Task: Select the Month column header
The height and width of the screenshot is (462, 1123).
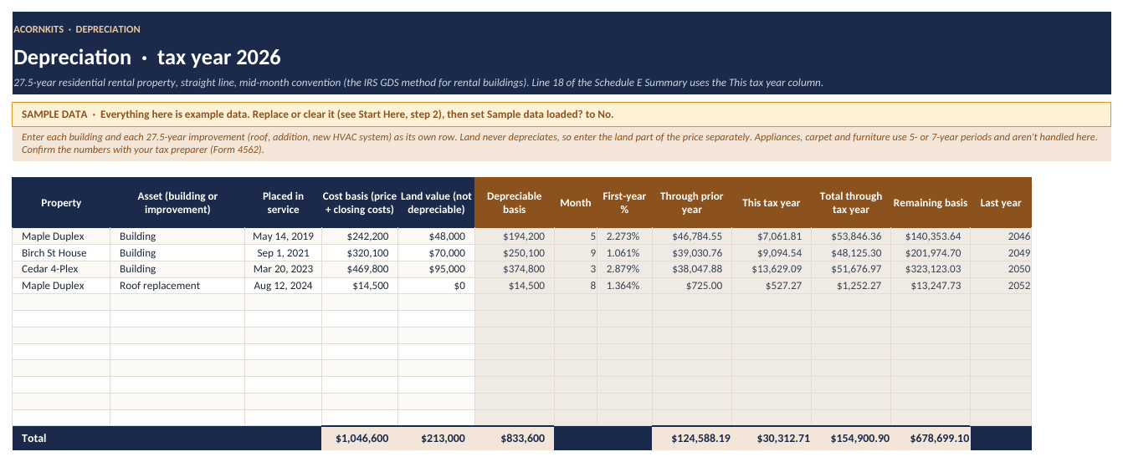Action: [x=575, y=203]
